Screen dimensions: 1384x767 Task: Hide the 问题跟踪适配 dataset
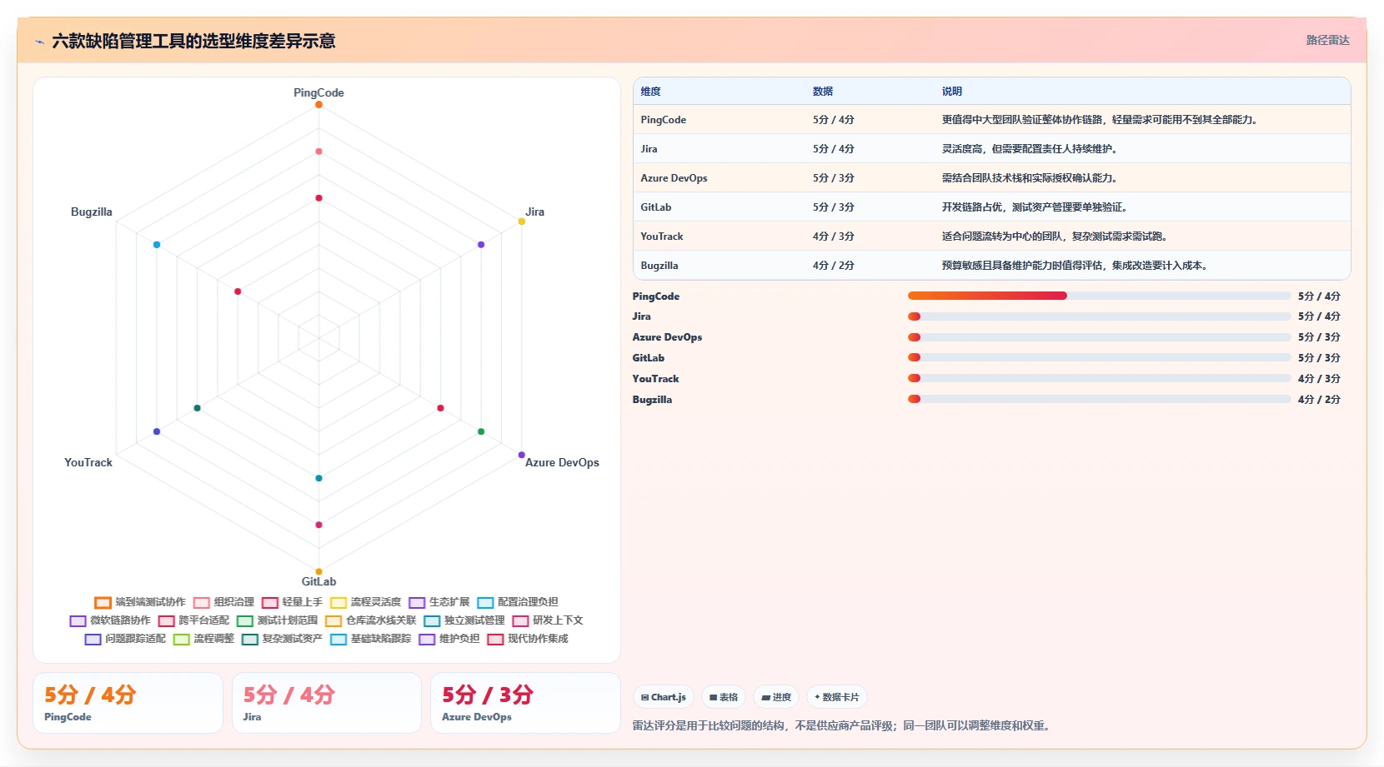click(x=125, y=639)
